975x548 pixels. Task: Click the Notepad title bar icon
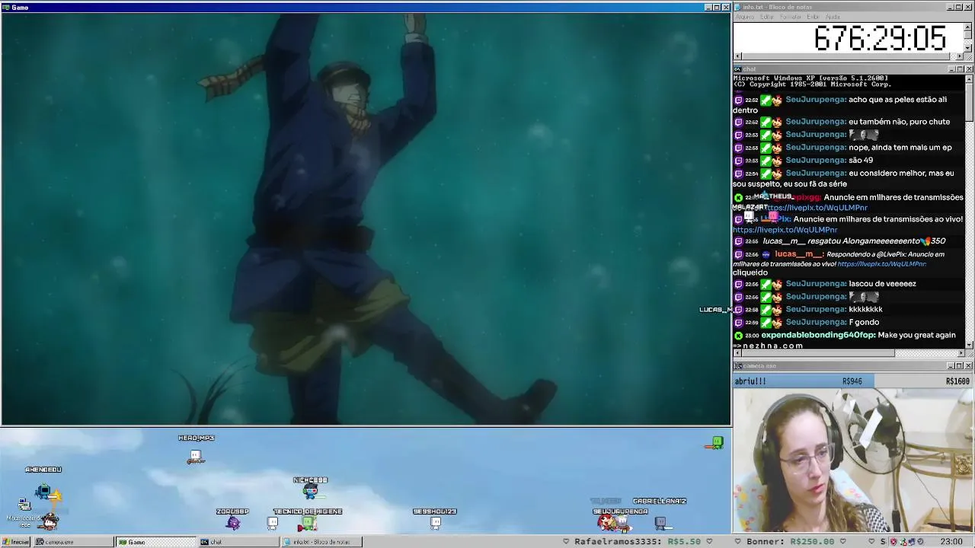click(x=738, y=7)
